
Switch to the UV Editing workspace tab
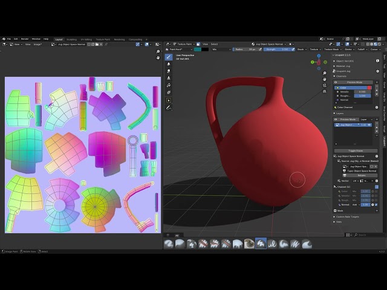click(x=86, y=39)
